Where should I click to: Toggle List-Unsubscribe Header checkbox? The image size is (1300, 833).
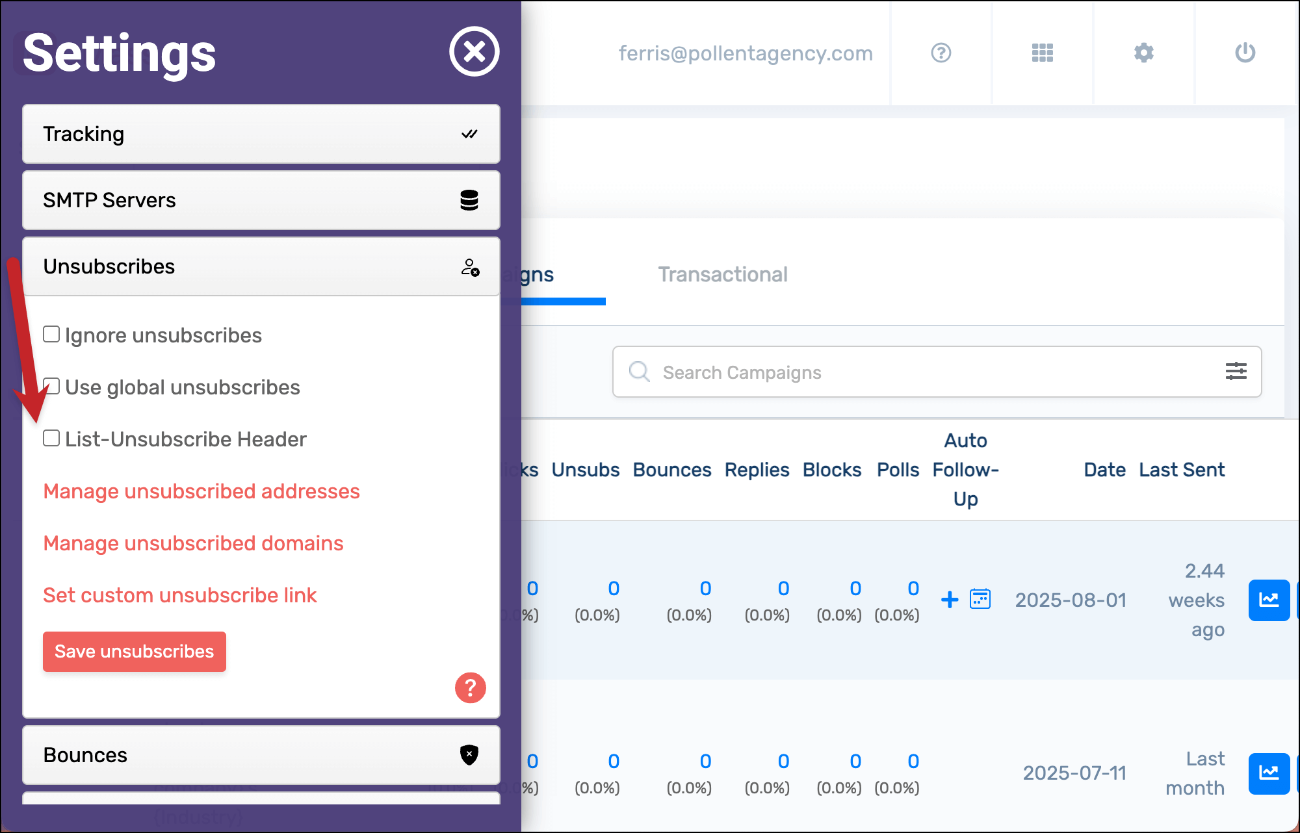51,439
